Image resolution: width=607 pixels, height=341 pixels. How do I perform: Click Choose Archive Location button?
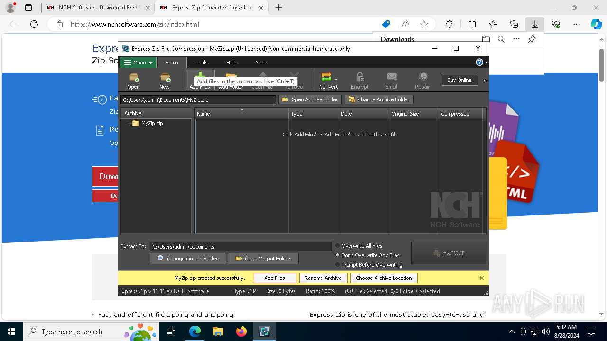pos(384,278)
